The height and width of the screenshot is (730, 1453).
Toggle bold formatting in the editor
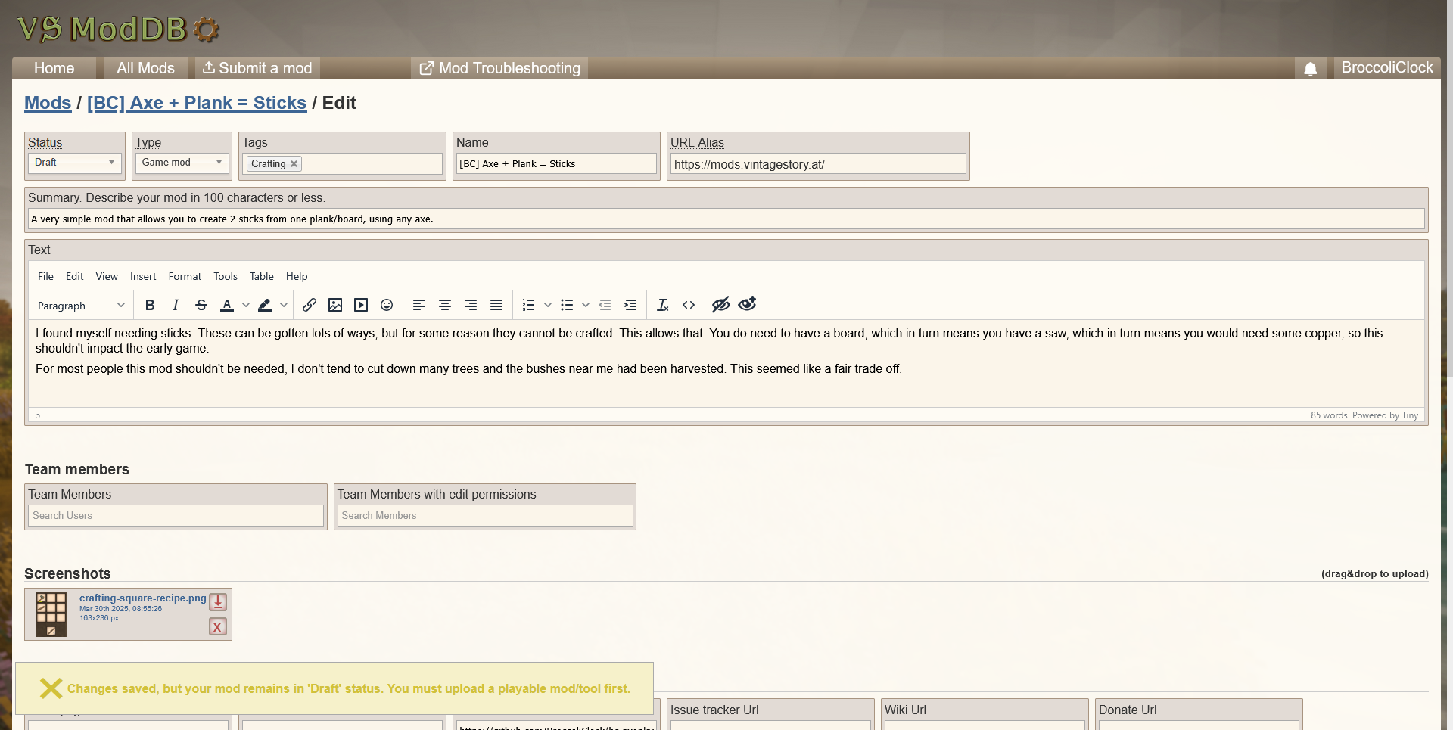[x=150, y=305]
